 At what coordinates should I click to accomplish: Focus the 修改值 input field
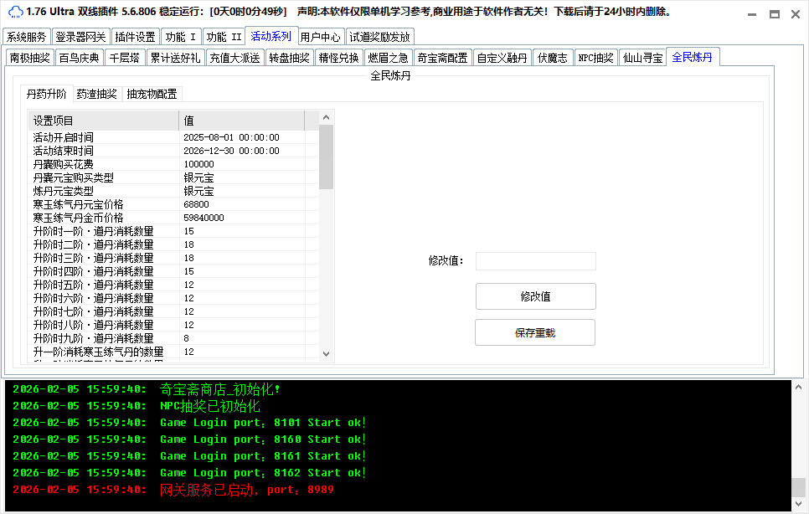tap(535, 261)
